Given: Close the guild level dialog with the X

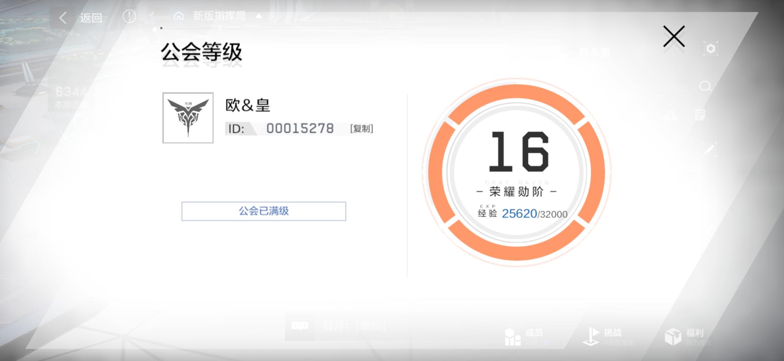Looking at the screenshot, I should (x=674, y=36).
